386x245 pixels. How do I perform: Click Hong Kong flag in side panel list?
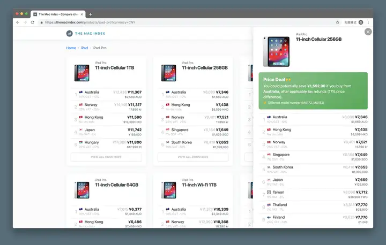pos(269,129)
